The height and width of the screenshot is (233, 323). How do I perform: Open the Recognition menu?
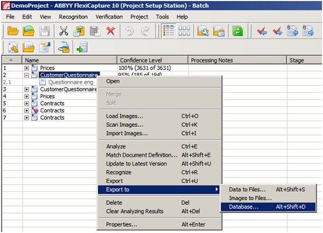pyautogui.click(x=73, y=17)
